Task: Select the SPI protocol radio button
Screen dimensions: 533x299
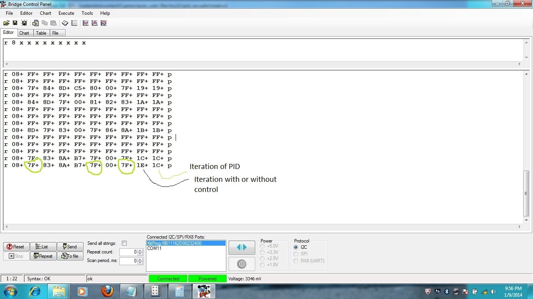Action: pyautogui.click(x=296, y=254)
